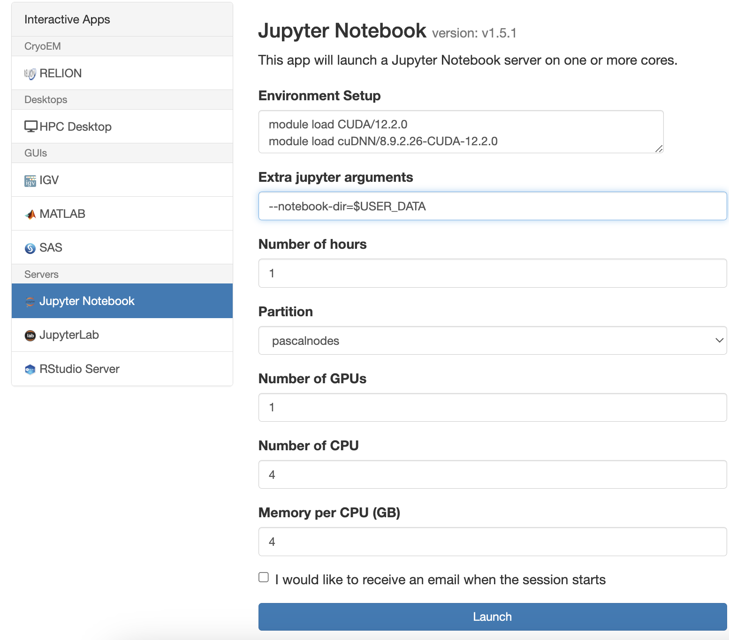Launch the Jupyter Notebook session
This screenshot has height=640, width=729.
pyautogui.click(x=492, y=617)
